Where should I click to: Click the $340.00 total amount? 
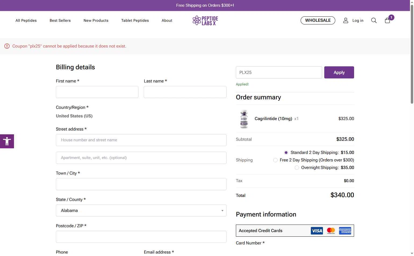pyautogui.click(x=342, y=195)
